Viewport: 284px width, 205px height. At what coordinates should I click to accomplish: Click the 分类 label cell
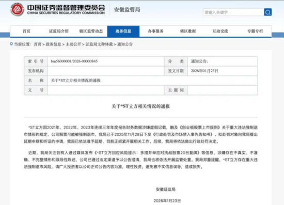(x=176, y=61)
